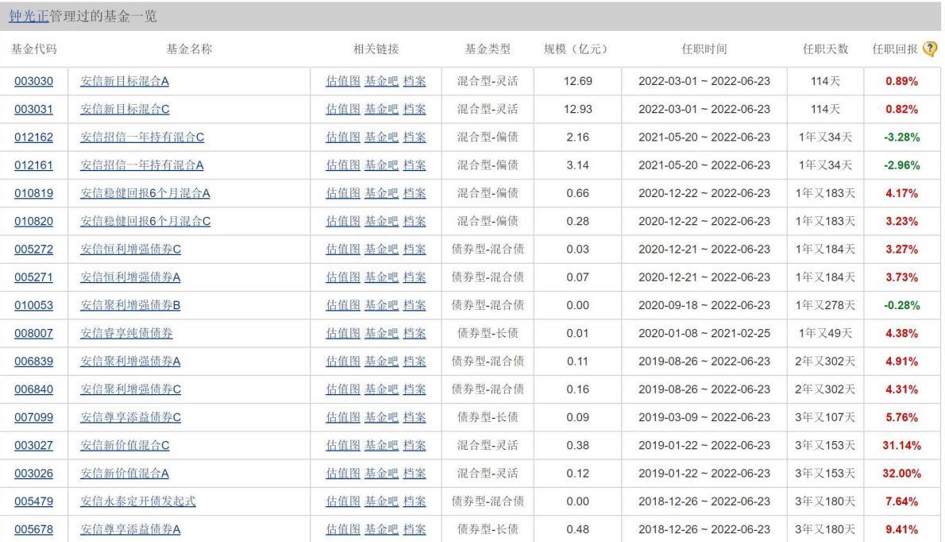
Task: Open fund code 006839 link
Action: click(x=33, y=361)
